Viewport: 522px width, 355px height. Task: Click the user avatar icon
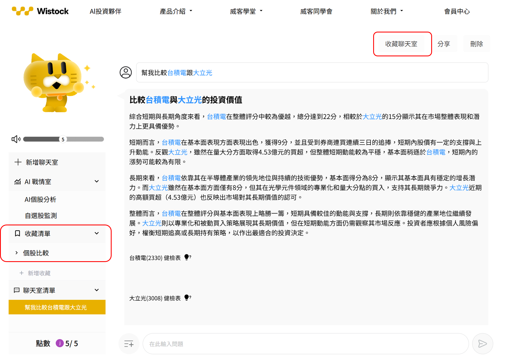[126, 72]
